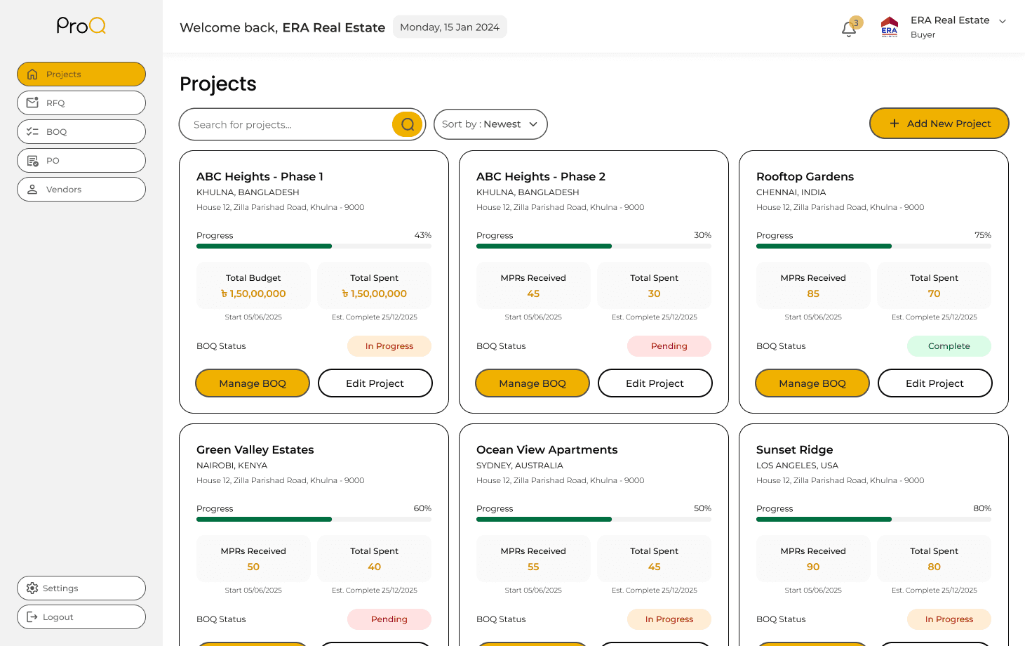Click the ERA Real Estate logo avatar
The width and height of the screenshot is (1025, 646).
[x=890, y=27]
